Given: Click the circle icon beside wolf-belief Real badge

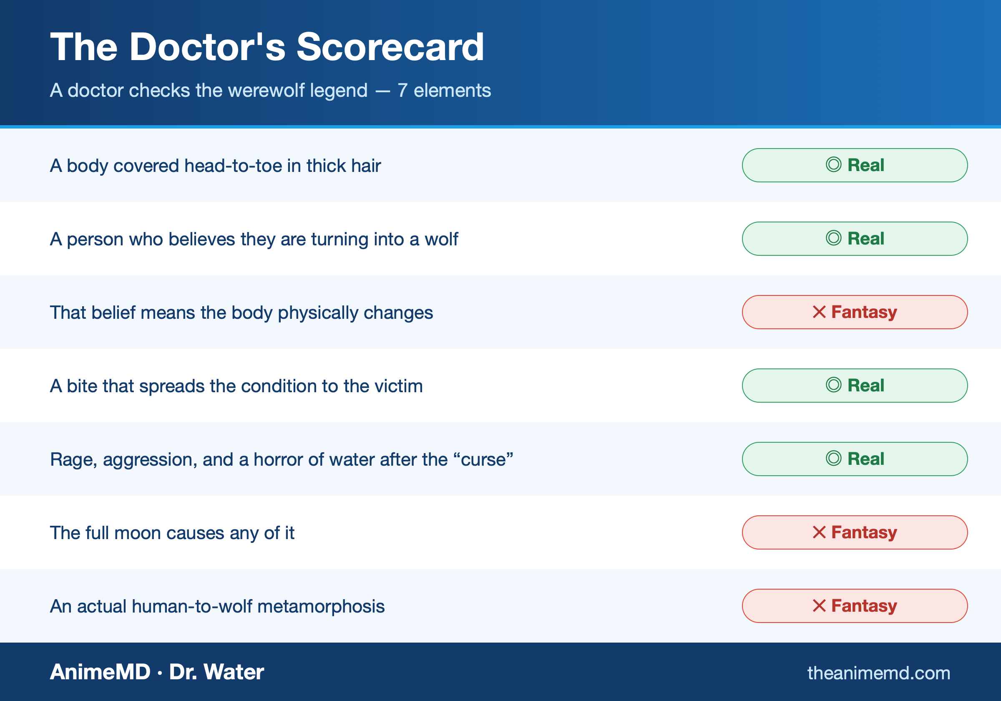Looking at the screenshot, I should click(x=833, y=238).
